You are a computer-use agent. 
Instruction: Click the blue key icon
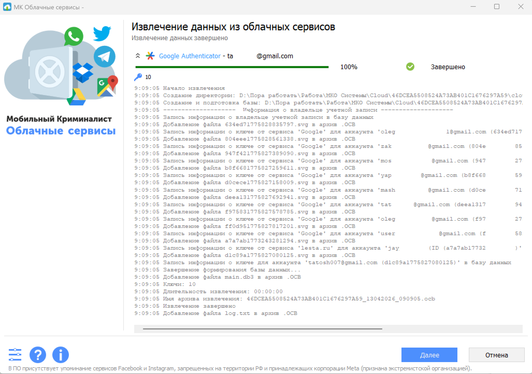(138, 77)
